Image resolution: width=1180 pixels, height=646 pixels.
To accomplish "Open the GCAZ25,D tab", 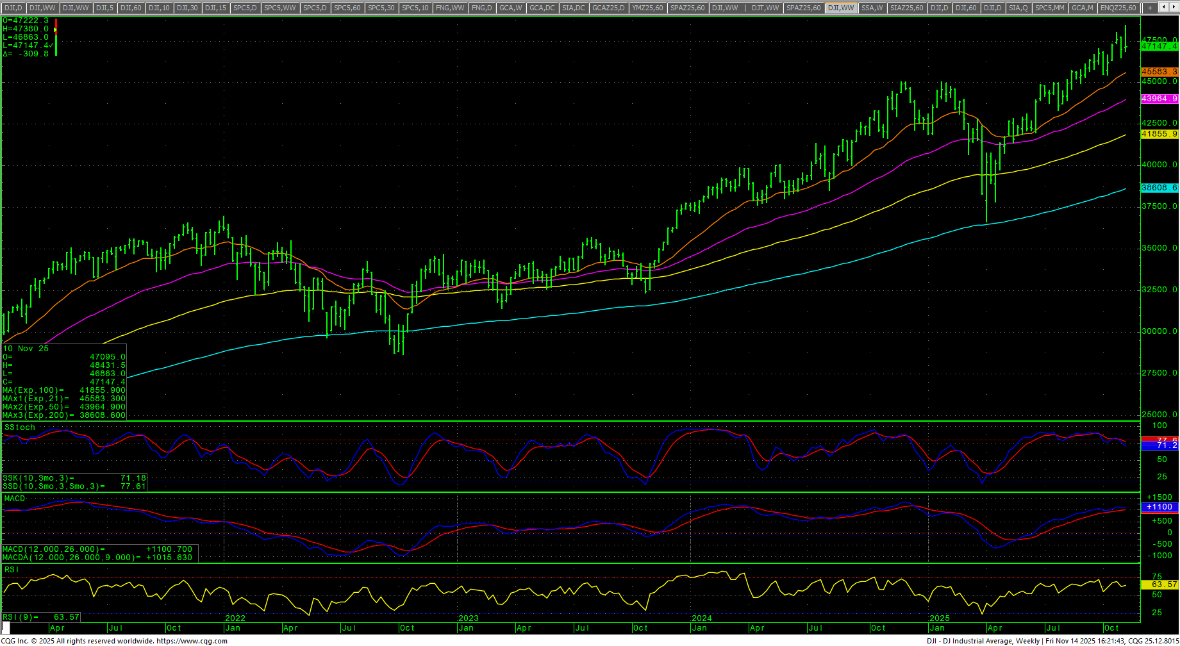I will [608, 8].
